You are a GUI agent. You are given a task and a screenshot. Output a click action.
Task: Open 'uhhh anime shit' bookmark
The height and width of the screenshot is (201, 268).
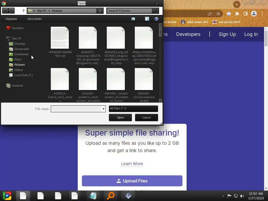pyautogui.click(x=194, y=22)
